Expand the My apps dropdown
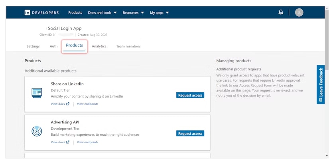Screen dimensions: 335x164 [160, 13]
